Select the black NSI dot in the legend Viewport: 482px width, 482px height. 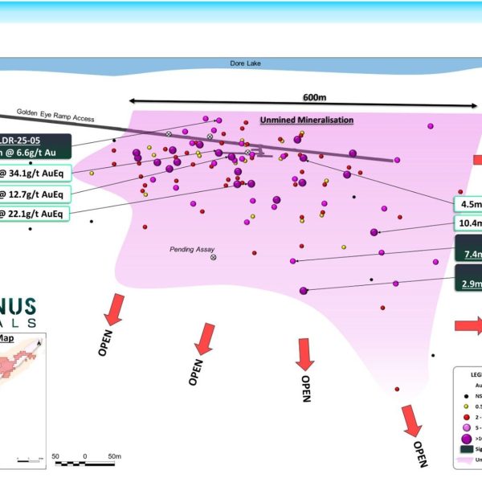tap(466, 397)
